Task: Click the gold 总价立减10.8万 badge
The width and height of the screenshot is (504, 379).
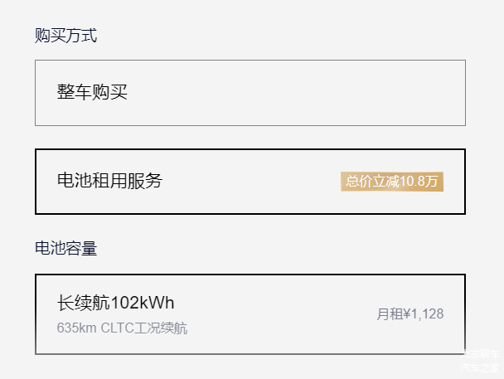Action: click(x=391, y=182)
